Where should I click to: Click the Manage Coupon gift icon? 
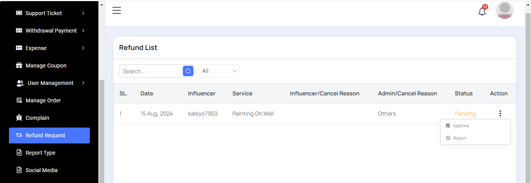pos(19,66)
